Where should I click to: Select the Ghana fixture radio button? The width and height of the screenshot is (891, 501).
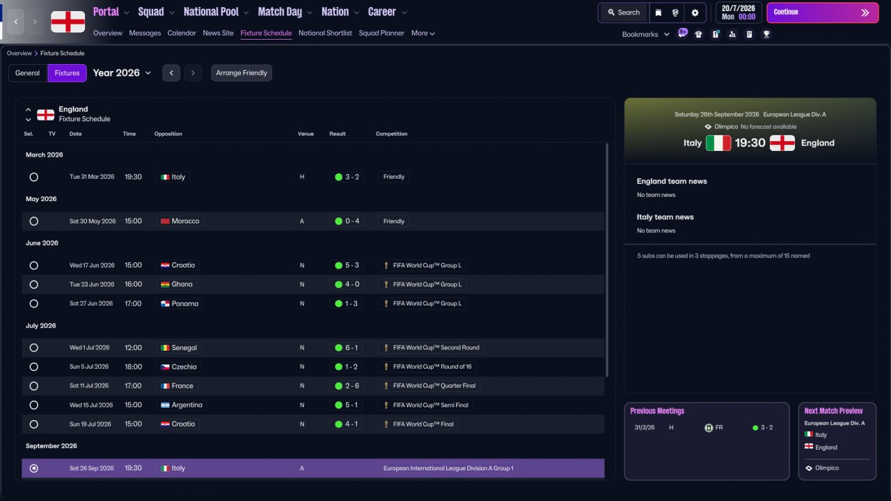(33, 285)
